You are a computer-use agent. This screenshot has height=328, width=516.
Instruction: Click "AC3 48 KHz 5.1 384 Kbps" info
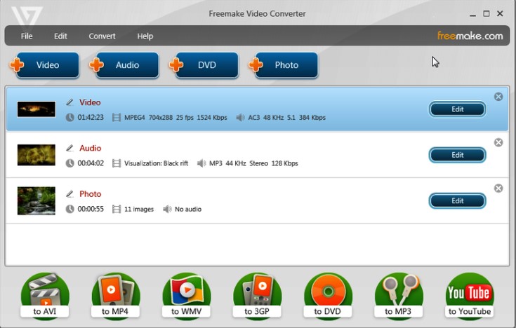[x=286, y=118]
